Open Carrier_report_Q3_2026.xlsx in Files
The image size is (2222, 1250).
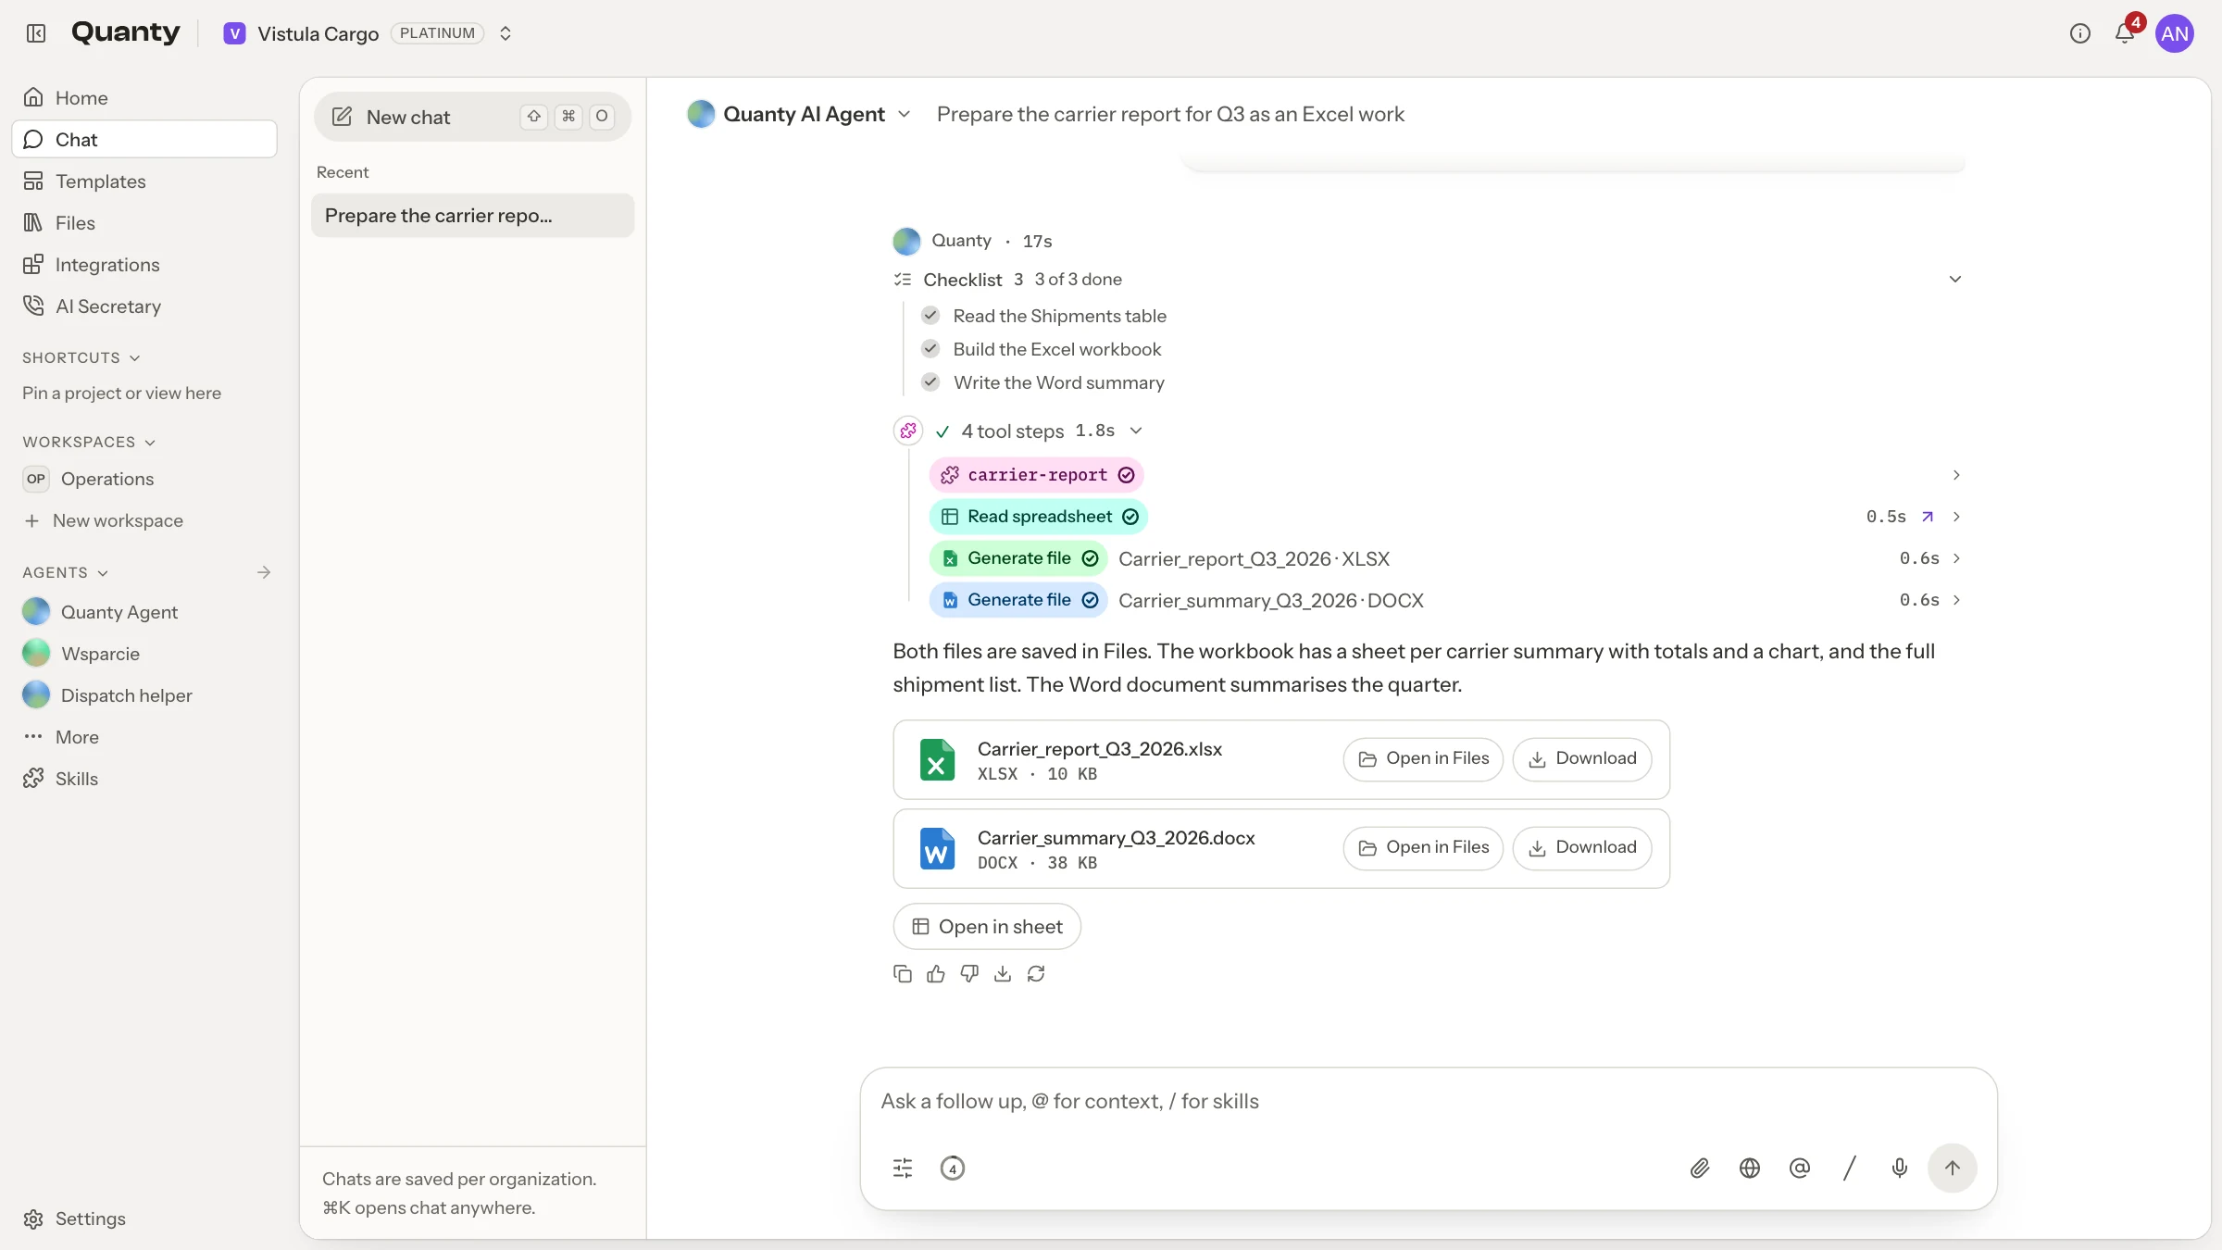click(x=1423, y=758)
